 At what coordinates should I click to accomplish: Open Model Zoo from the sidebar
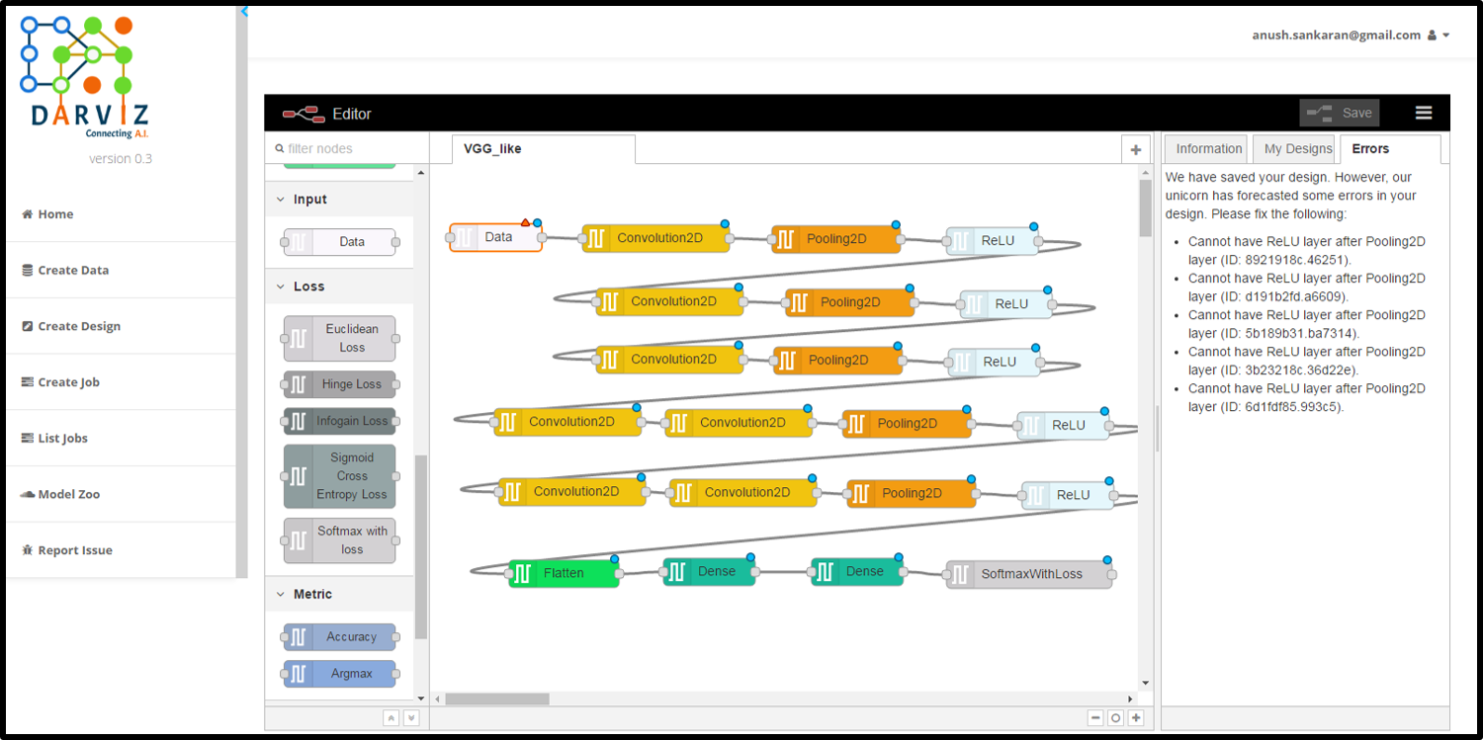68,494
